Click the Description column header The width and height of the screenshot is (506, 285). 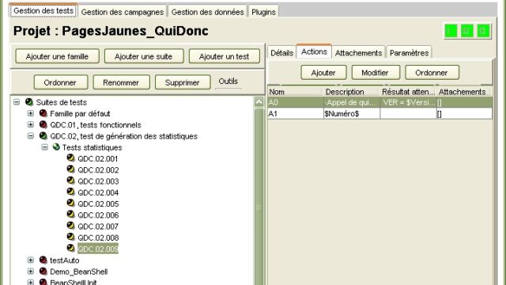351,92
